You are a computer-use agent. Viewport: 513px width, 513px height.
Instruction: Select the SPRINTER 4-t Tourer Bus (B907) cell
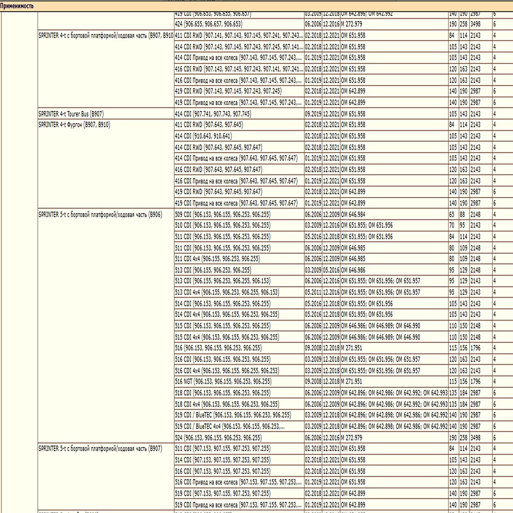(71, 114)
